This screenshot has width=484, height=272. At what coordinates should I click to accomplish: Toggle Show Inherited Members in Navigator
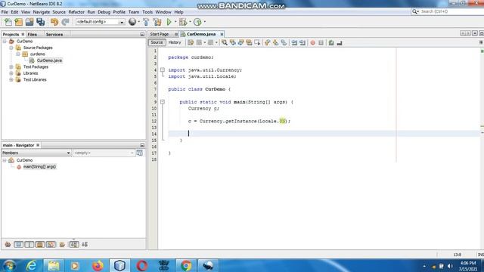tap(8, 245)
